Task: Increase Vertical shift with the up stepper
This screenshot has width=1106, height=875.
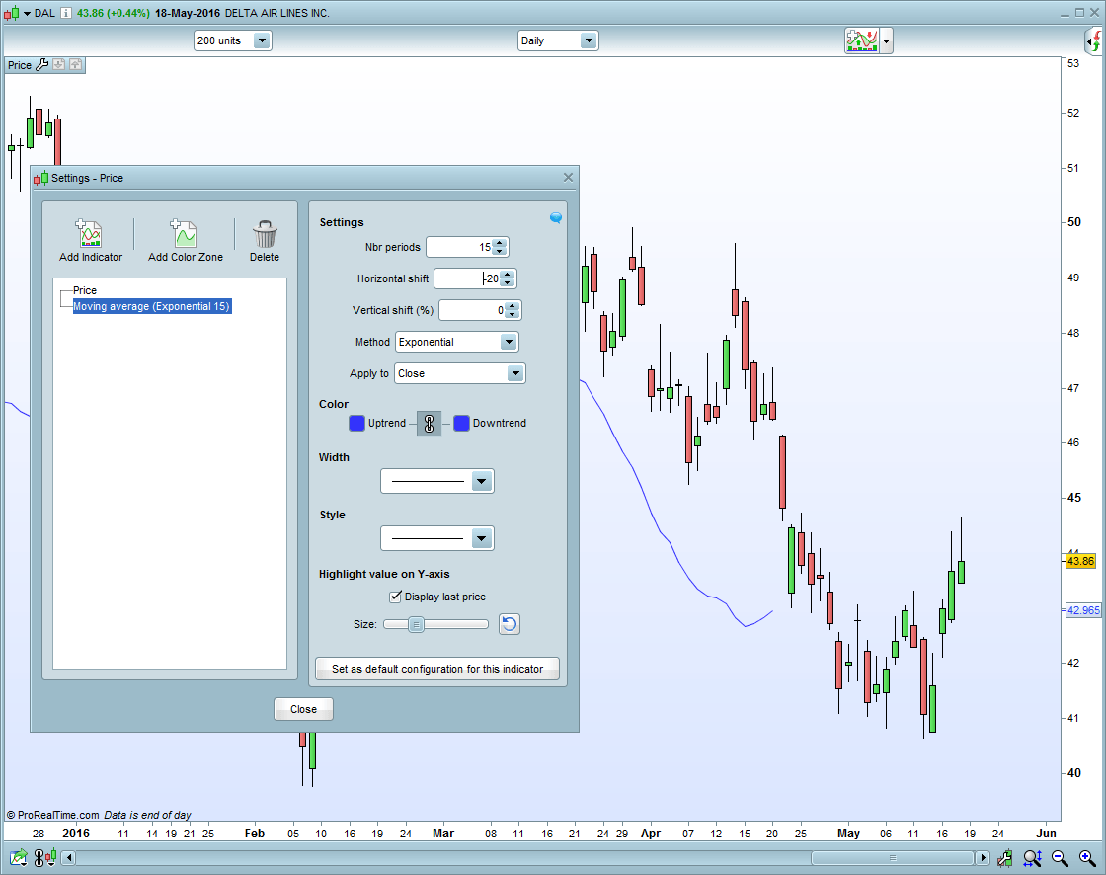Action: coord(513,306)
